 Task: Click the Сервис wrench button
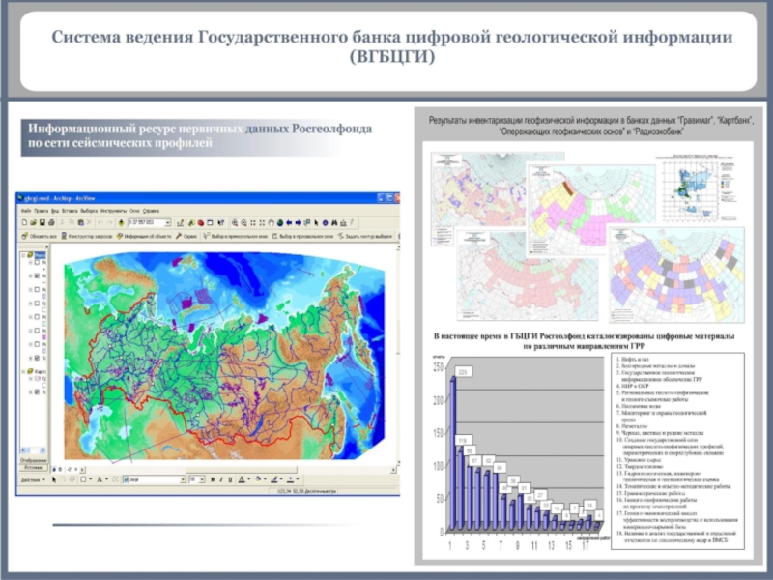coord(186,236)
